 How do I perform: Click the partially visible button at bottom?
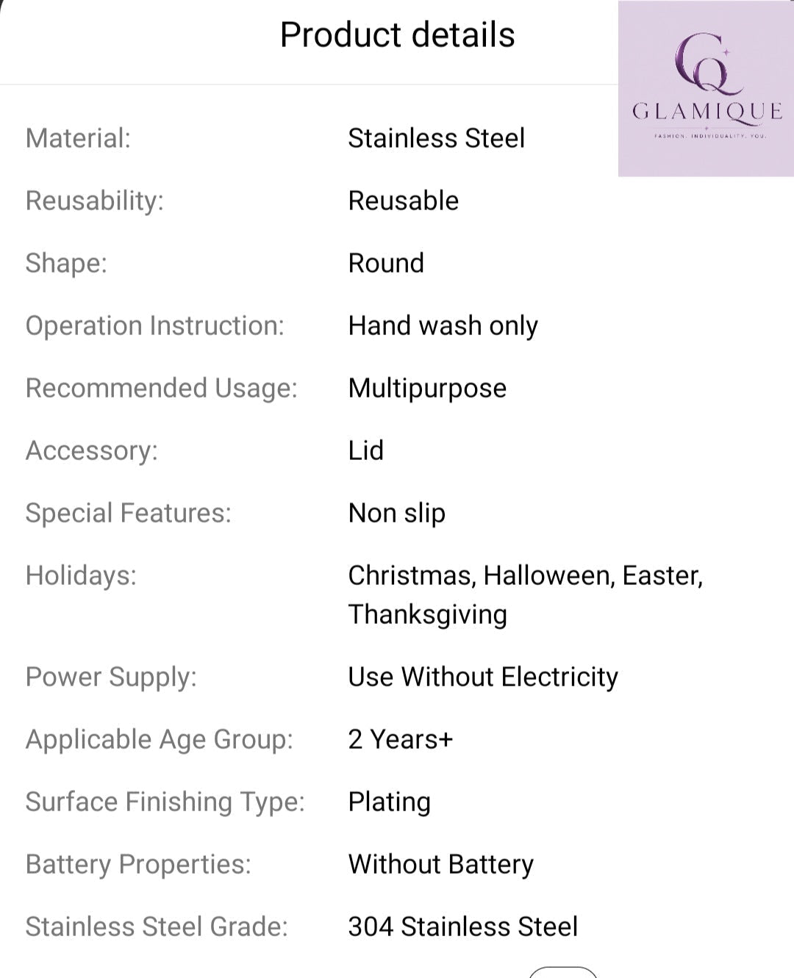click(x=563, y=972)
